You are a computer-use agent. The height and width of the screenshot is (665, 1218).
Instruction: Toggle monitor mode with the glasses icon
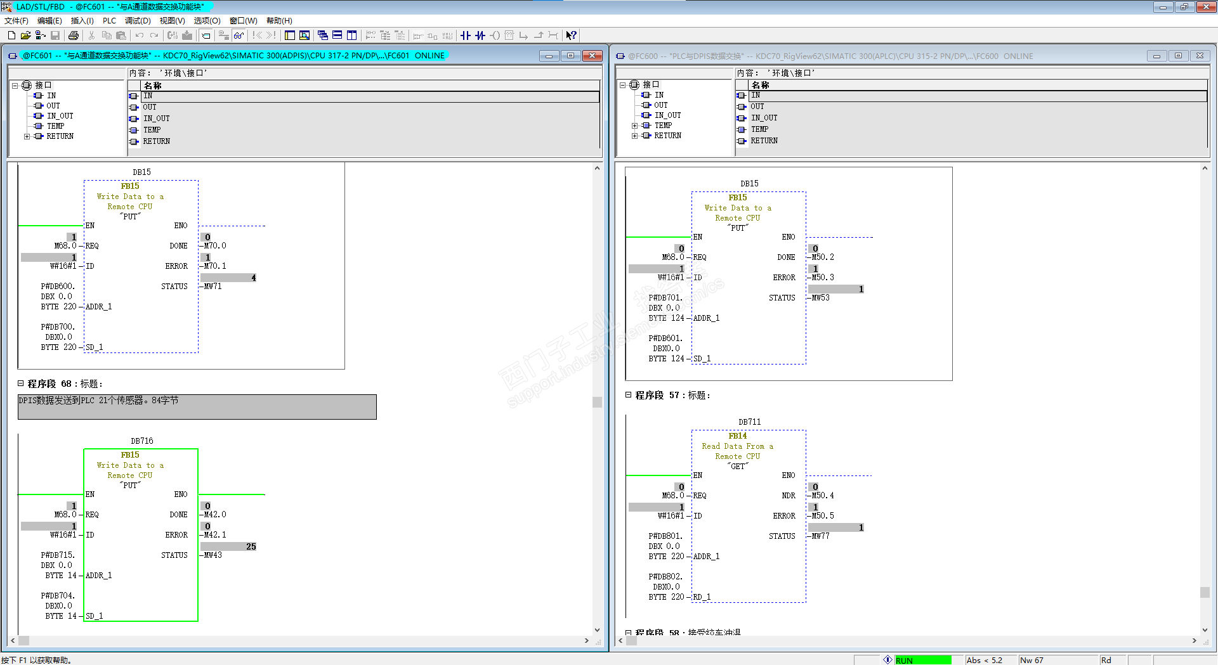click(x=239, y=36)
